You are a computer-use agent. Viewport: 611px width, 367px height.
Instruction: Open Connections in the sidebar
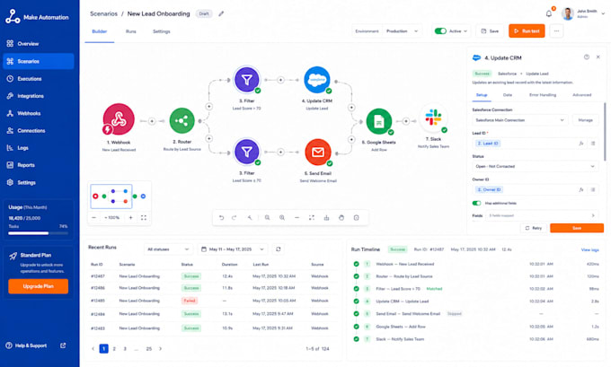38,130
